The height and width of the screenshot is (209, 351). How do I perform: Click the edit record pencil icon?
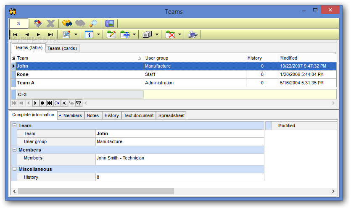coord(111,34)
